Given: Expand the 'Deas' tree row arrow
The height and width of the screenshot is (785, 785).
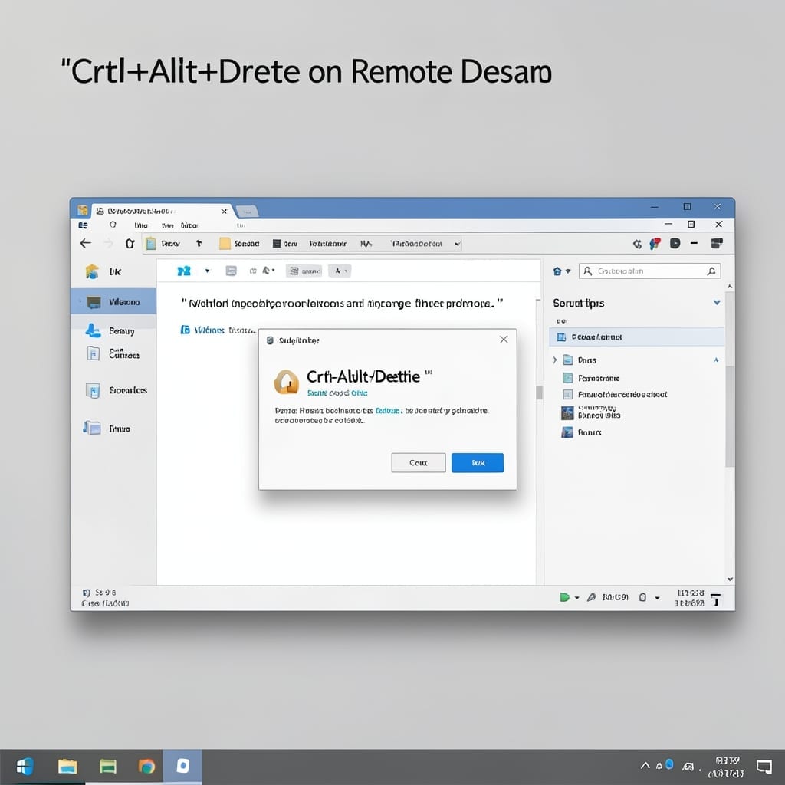Looking at the screenshot, I should click(x=555, y=360).
